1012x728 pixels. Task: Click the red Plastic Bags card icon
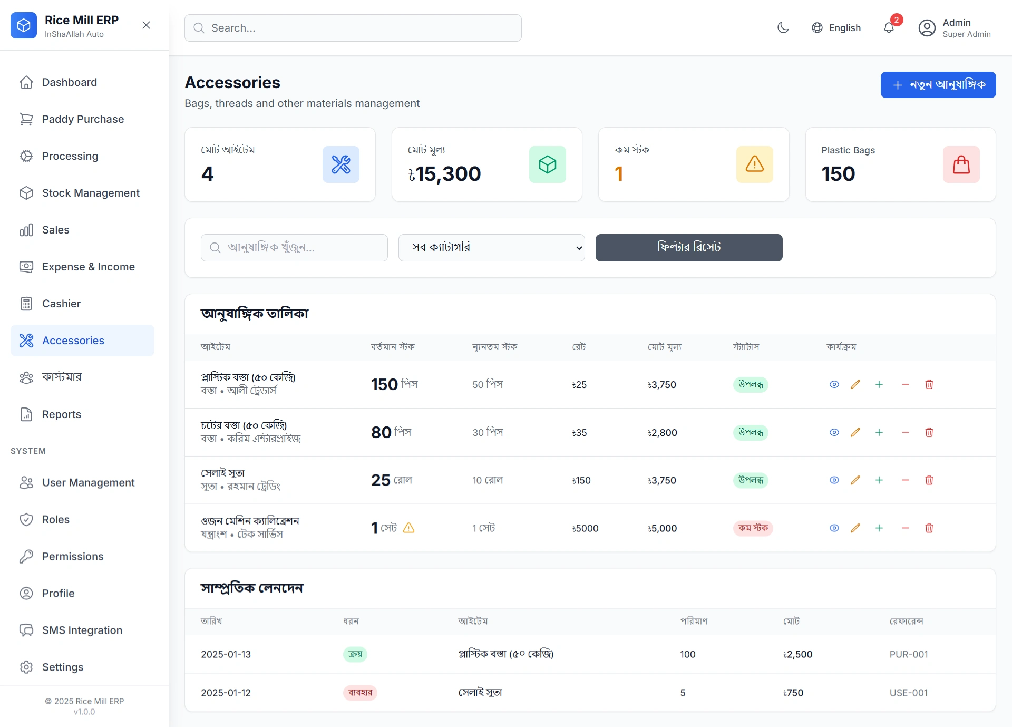tap(961, 164)
